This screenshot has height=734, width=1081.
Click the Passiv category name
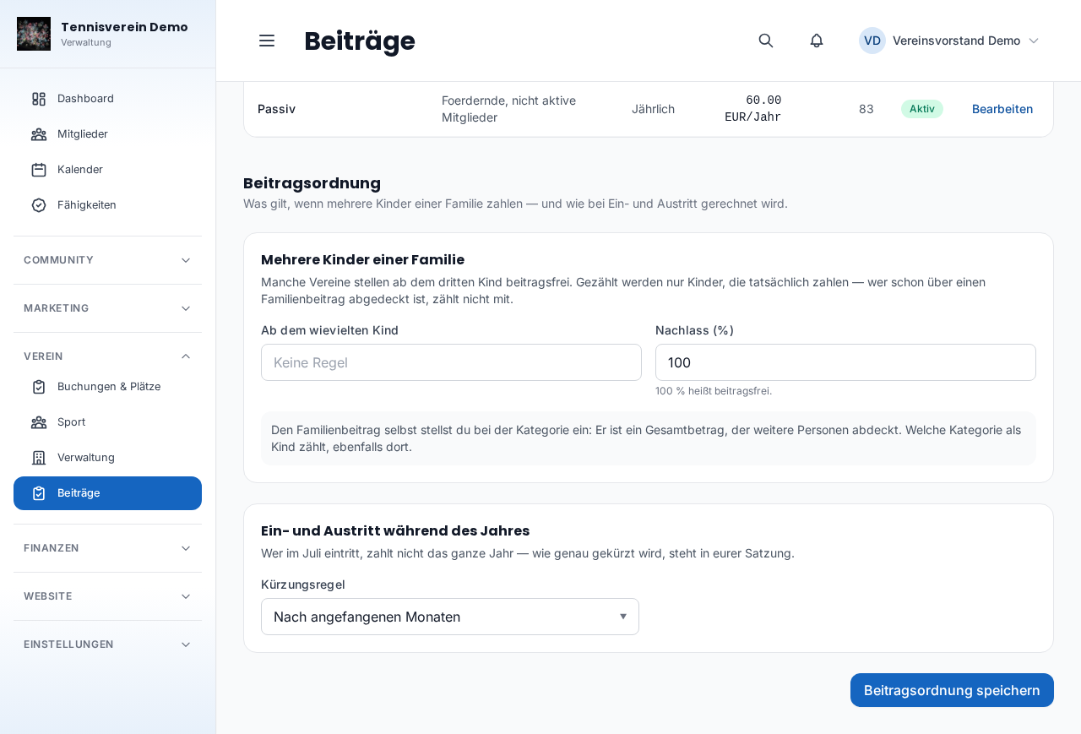click(277, 109)
